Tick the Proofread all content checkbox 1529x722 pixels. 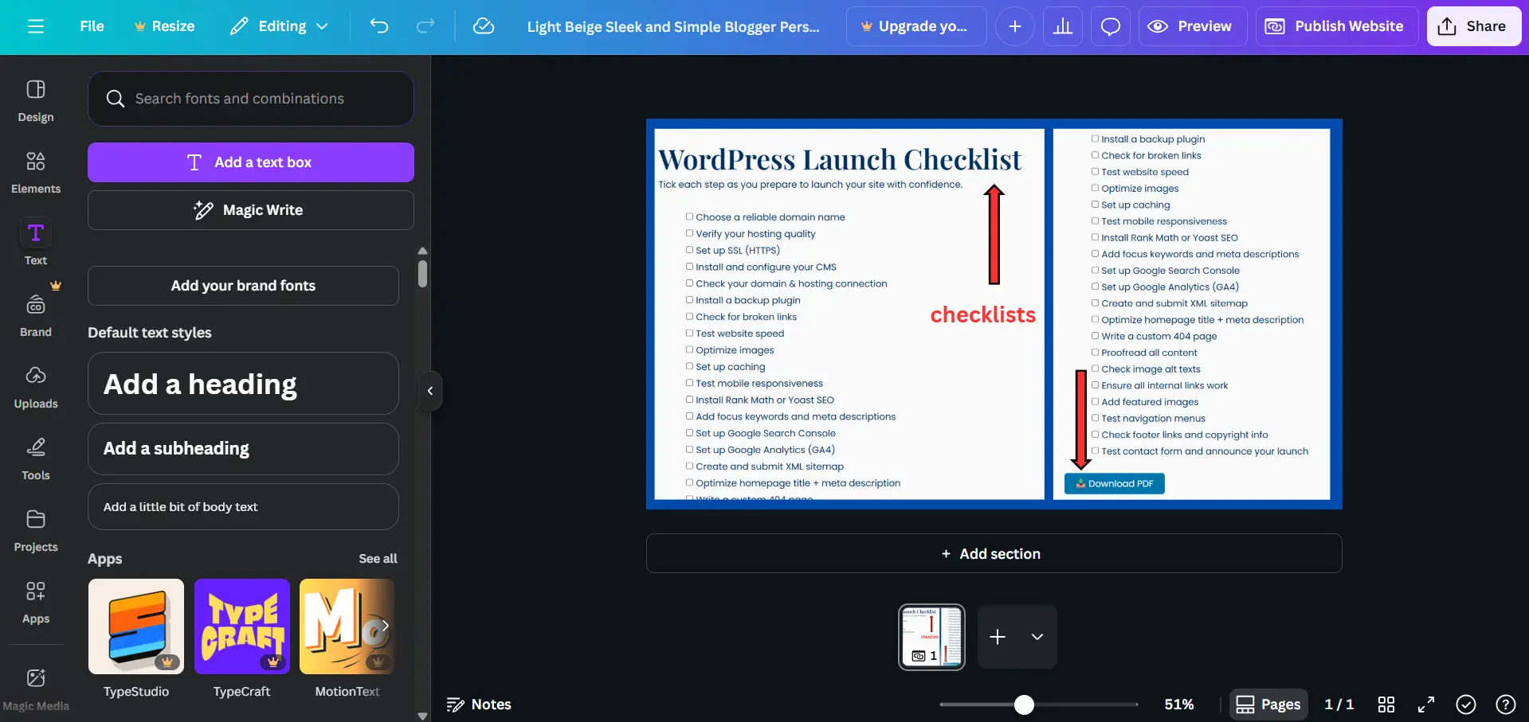(1095, 352)
